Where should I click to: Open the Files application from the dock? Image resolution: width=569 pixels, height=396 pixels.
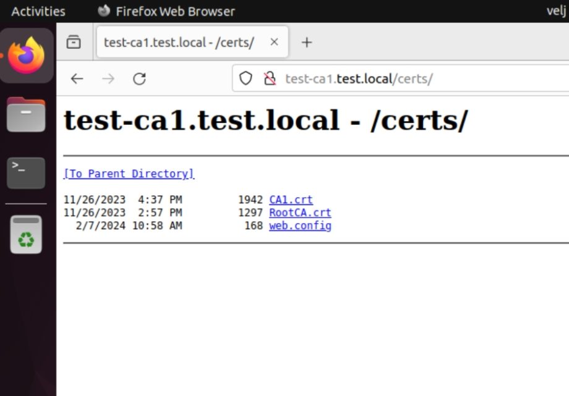pos(26,114)
